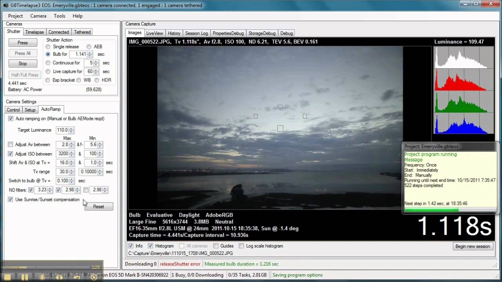This screenshot has height=282, width=502.
Task: Check the third ND filter checkbox
Action: (x=86, y=190)
